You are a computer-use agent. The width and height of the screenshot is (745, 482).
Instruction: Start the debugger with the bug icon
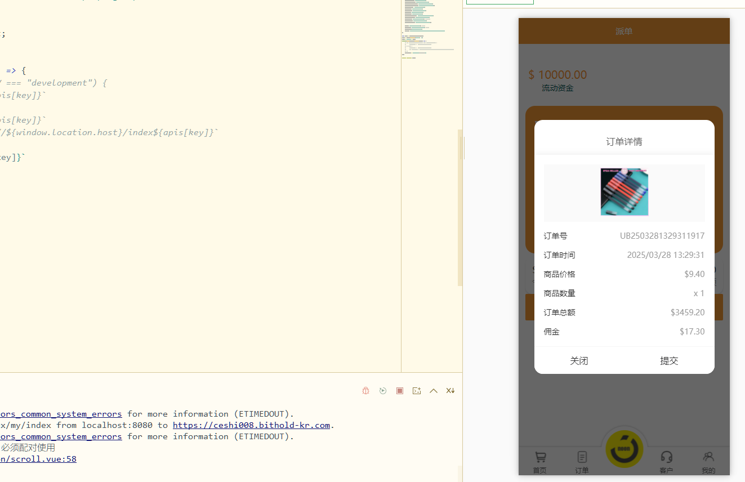365,390
